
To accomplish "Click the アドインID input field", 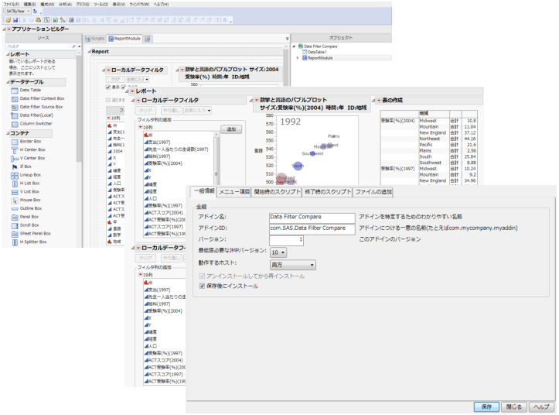I will coord(312,228).
